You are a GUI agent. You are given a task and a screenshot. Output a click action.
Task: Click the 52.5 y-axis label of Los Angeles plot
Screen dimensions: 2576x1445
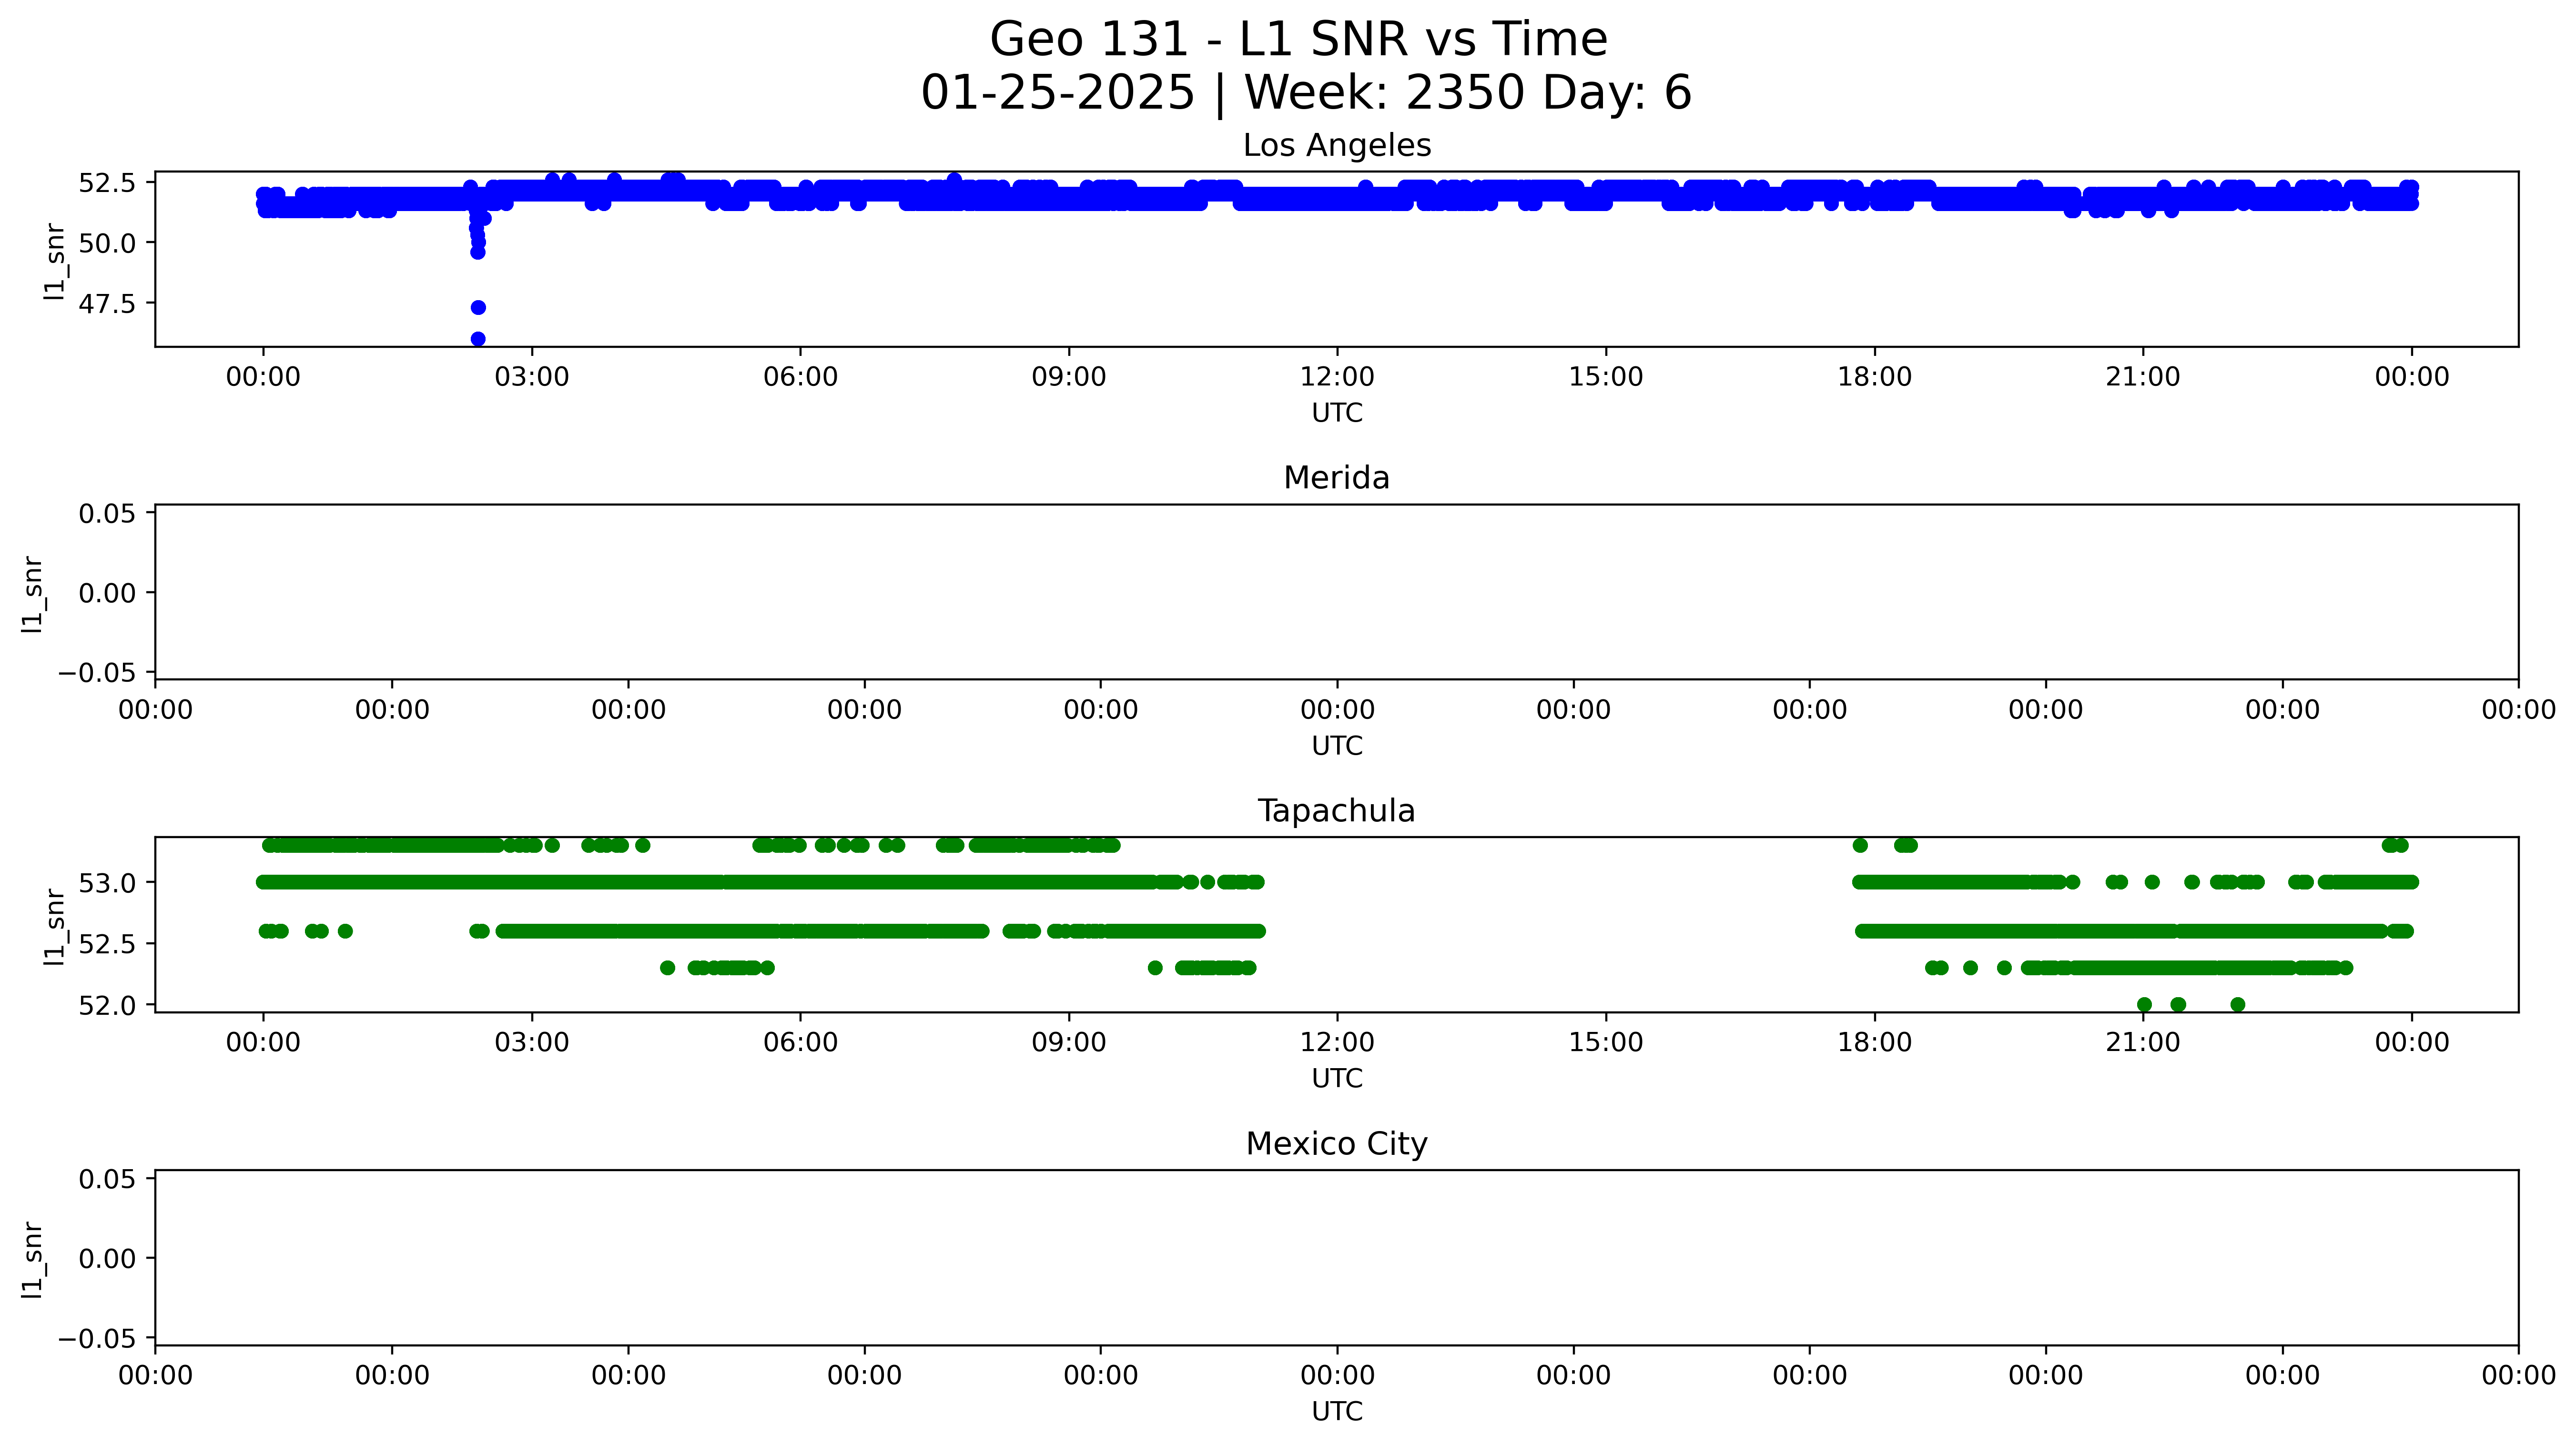pyautogui.click(x=107, y=183)
